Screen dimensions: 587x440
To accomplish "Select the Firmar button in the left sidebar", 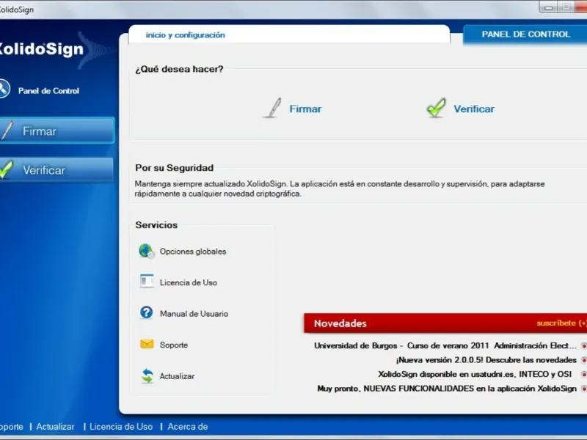I will (57, 131).
